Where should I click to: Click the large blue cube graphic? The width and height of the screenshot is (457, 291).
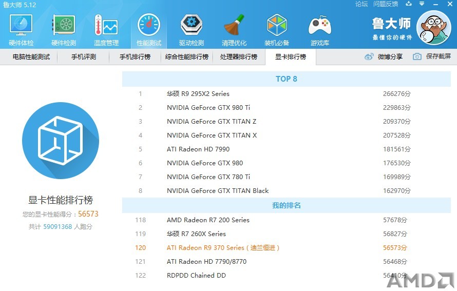61,141
